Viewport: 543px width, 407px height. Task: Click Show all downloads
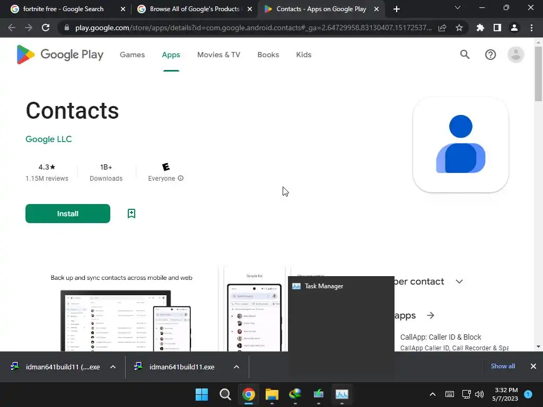coord(503,366)
